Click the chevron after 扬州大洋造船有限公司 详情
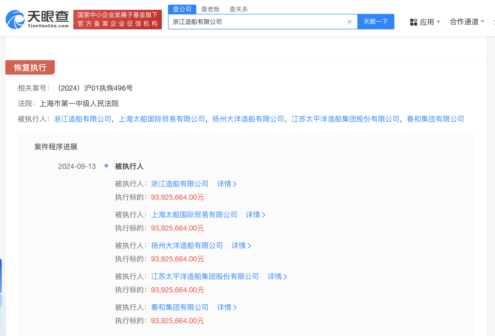 point(249,246)
